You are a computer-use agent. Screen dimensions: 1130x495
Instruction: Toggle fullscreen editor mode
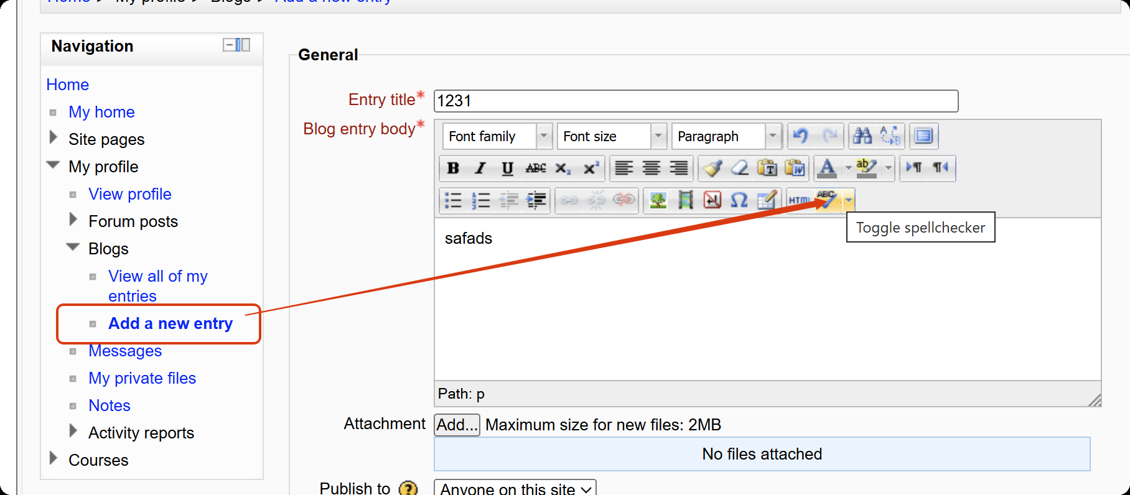pyautogui.click(x=923, y=136)
